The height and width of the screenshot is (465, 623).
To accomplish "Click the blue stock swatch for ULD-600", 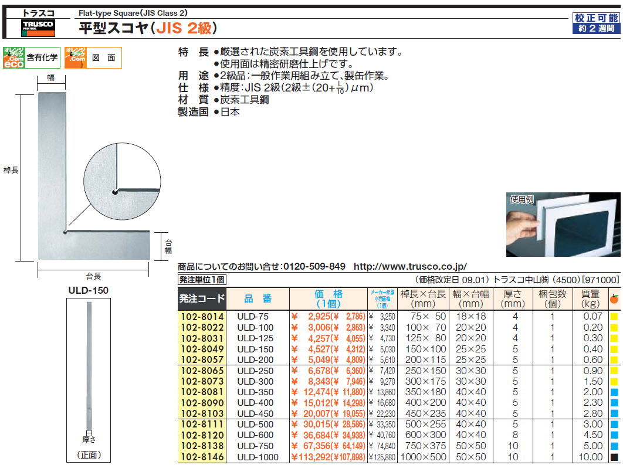I will [x=614, y=435].
